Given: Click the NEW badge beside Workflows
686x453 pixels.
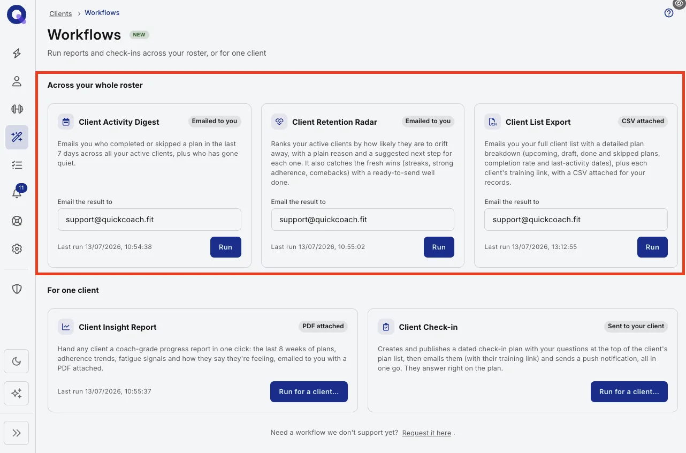Looking at the screenshot, I should point(139,35).
